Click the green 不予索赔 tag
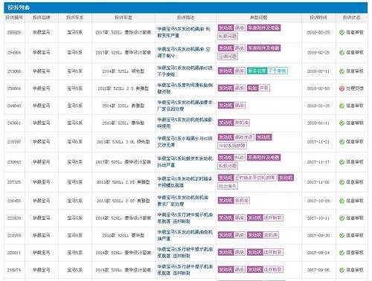372x281 pixels. coord(278,71)
